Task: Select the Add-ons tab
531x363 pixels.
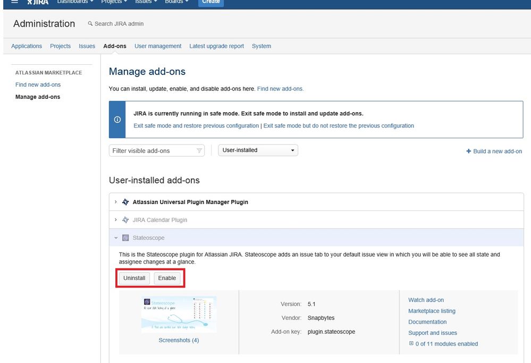Action: pos(115,46)
